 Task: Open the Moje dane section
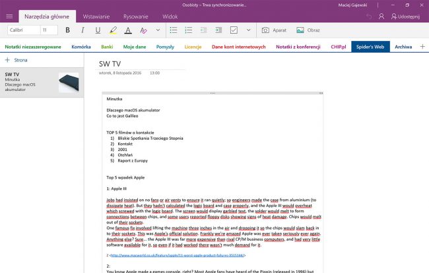pyautogui.click(x=135, y=47)
